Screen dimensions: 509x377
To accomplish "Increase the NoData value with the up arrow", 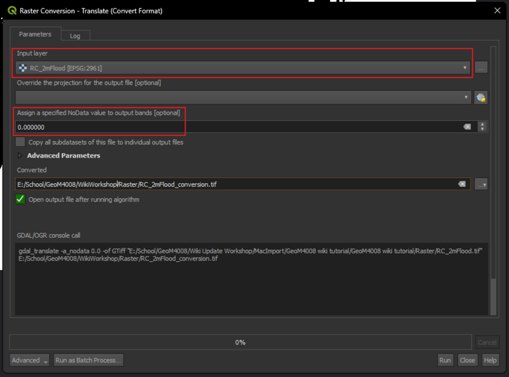I will coord(482,125).
